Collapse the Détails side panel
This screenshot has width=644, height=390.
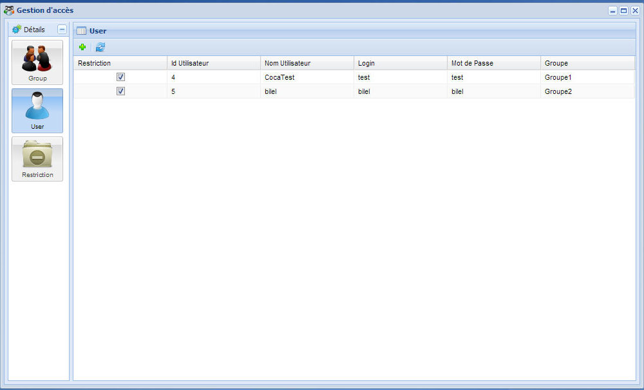[62, 30]
